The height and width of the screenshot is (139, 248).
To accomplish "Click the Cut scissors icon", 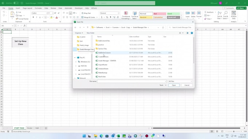I will (x=17, y=12).
